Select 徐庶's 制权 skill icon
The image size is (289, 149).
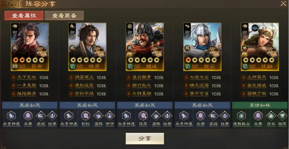[86, 116]
